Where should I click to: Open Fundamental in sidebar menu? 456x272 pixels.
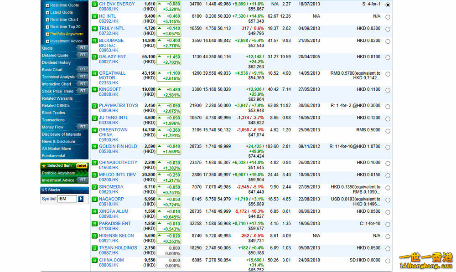pos(53,156)
